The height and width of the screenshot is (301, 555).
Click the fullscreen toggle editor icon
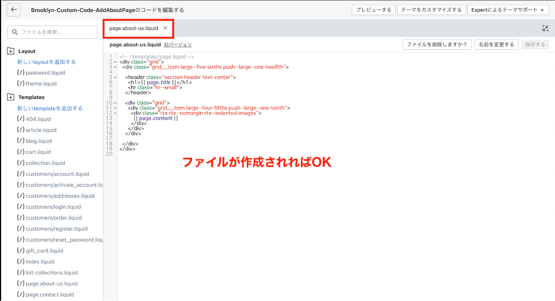point(545,28)
